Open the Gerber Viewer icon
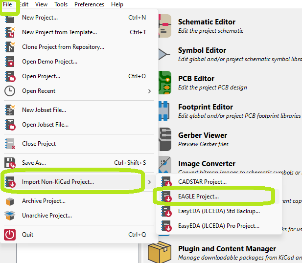 (164, 139)
